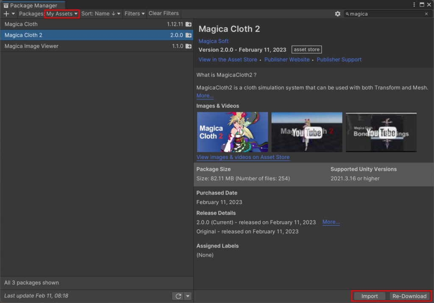Click the first Magica Cloth 2 video thumbnail
Image resolution: width=434 pixels, height=303 pixels.
232,132
